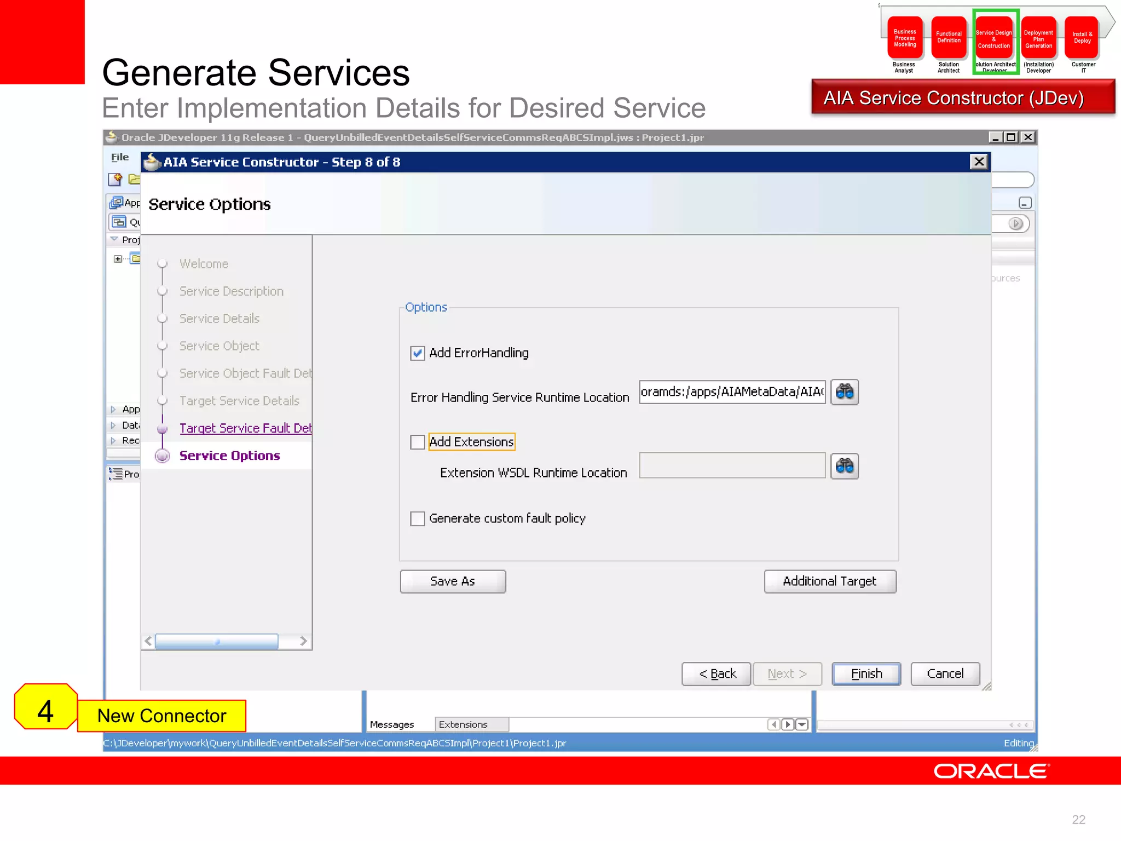The width and height of the screenshot is (1121, 841).
Task: Click Extension WSDL Runtime Location field
Action: click(732, 465)
